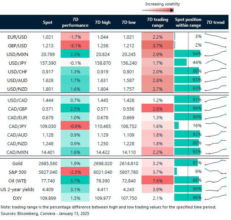Click the CAD/JPY 7D trend sparkline
The height and width of the screenshot is (220, 231).
(216, 125)
